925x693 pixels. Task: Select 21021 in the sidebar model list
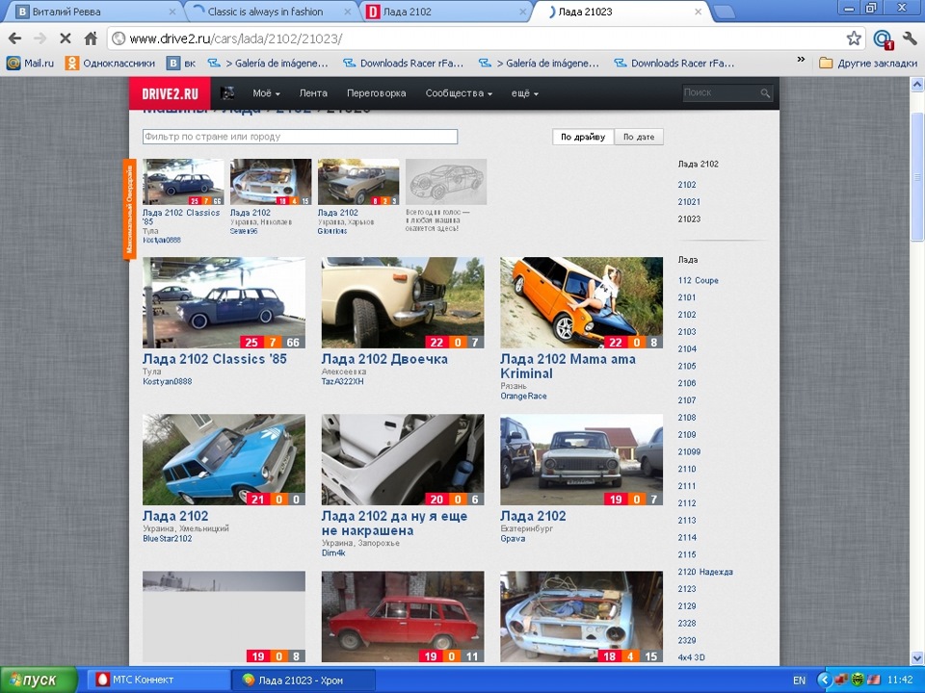[689, 201]
